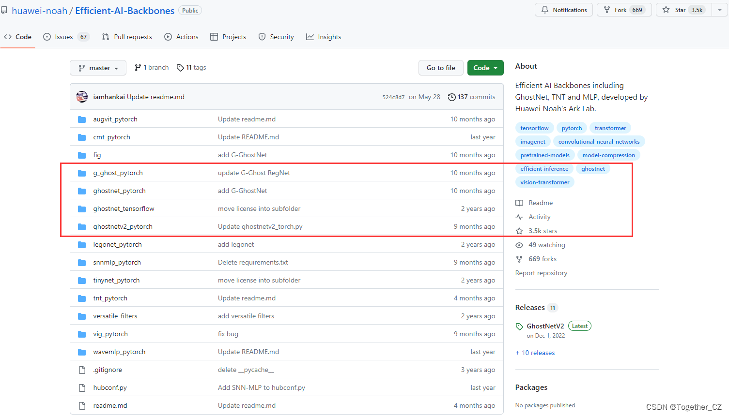The width and height of the screenshot is (729, 416).
Task: Click the + 10 releases link
Action: coord(535,353)
